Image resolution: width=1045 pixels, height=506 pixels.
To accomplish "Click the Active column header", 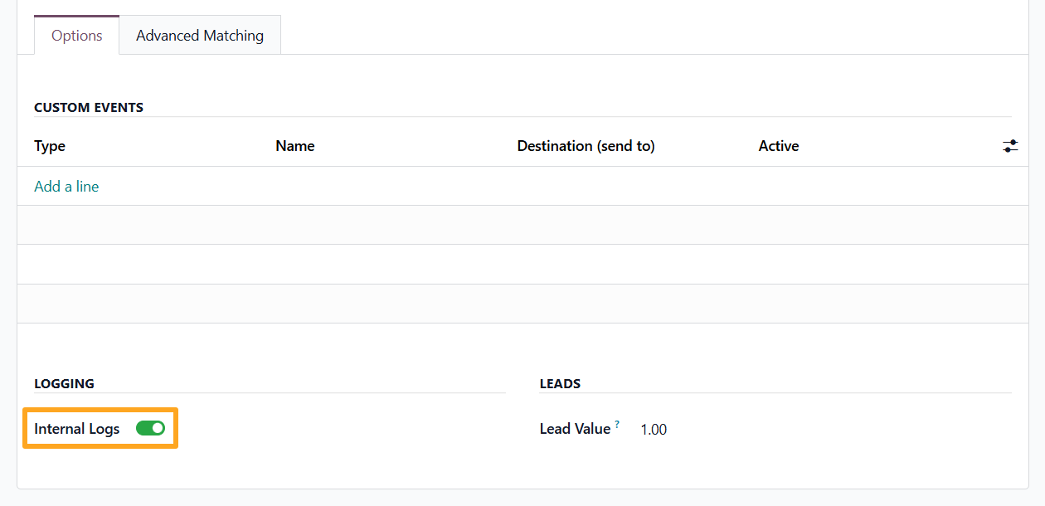I will (x=779, y=146).
